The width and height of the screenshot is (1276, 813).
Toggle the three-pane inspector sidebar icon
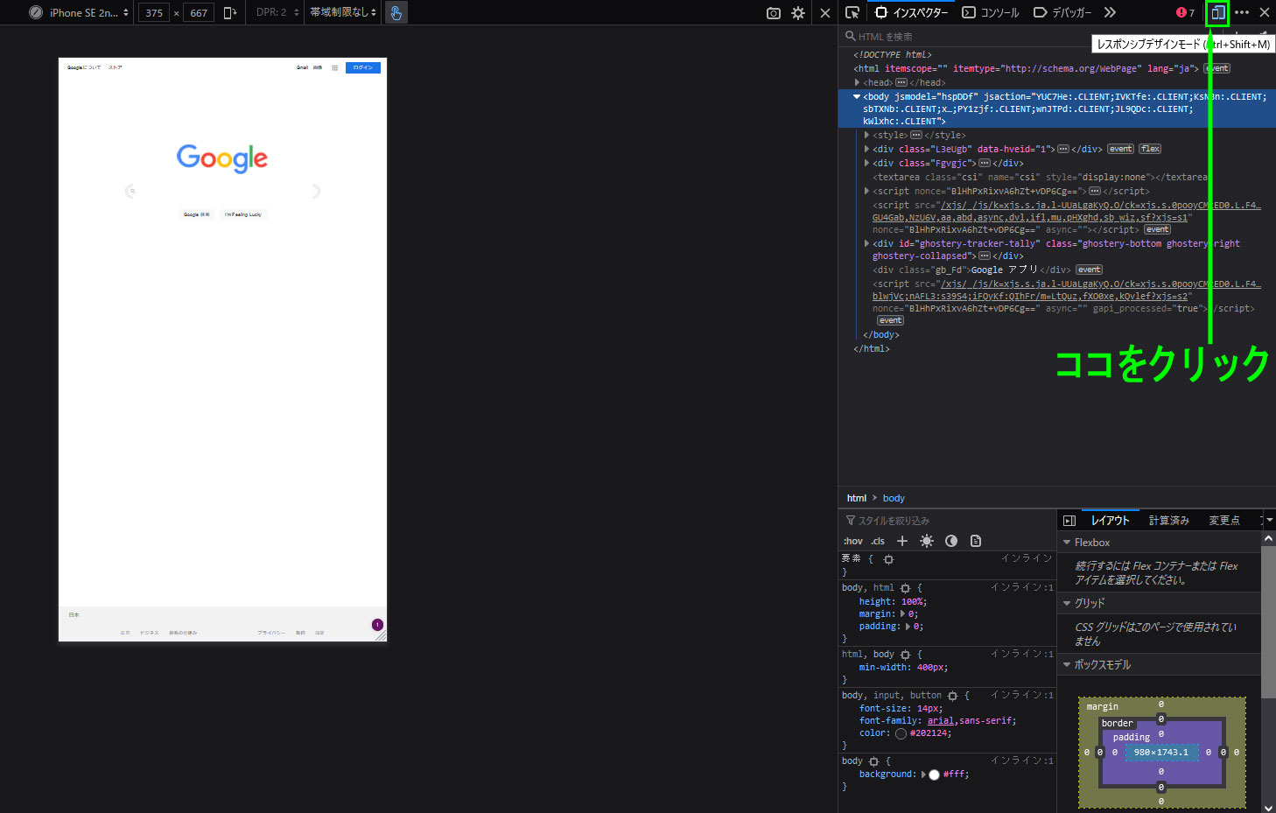tap(1069, 521)
